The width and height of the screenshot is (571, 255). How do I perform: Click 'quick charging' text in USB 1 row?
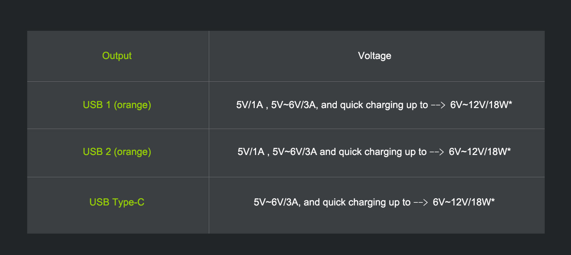pyautogui.click(x=368, y=105)
